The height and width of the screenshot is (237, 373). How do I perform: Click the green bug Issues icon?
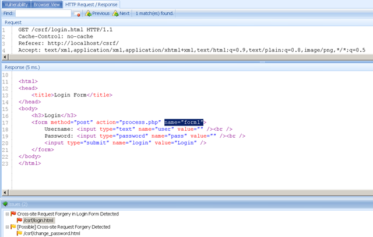5,204
